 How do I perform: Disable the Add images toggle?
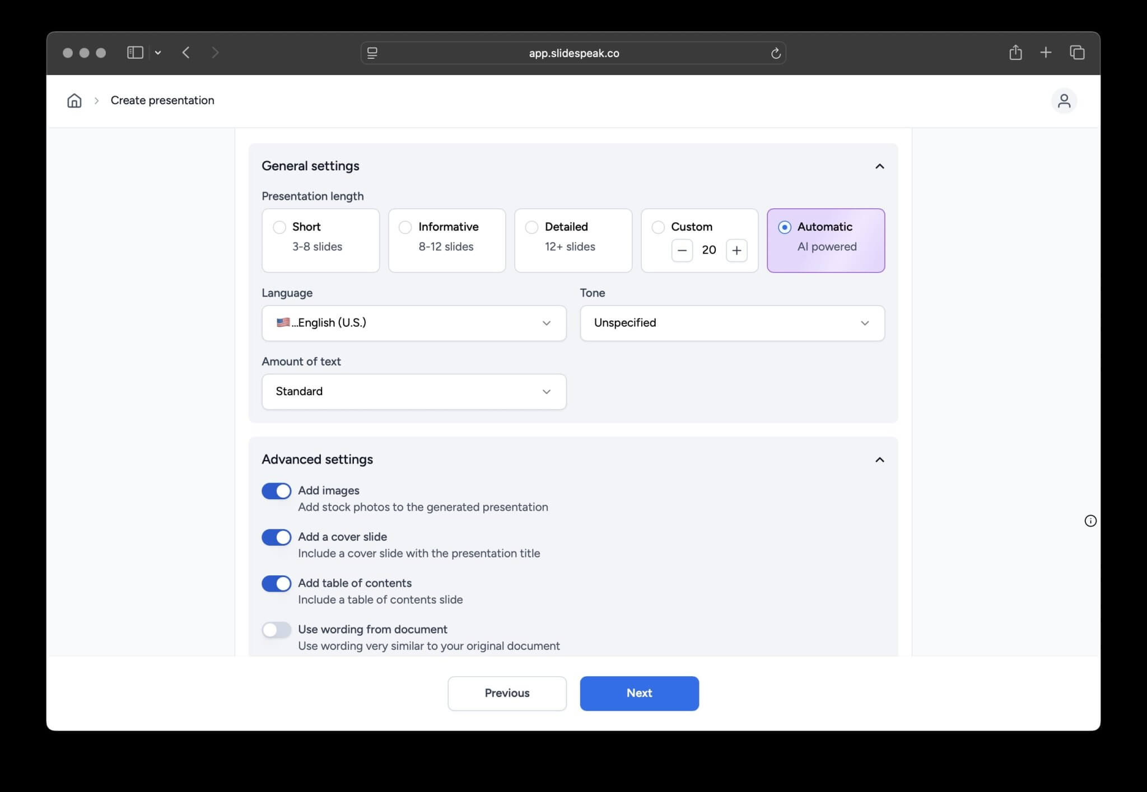276,491
